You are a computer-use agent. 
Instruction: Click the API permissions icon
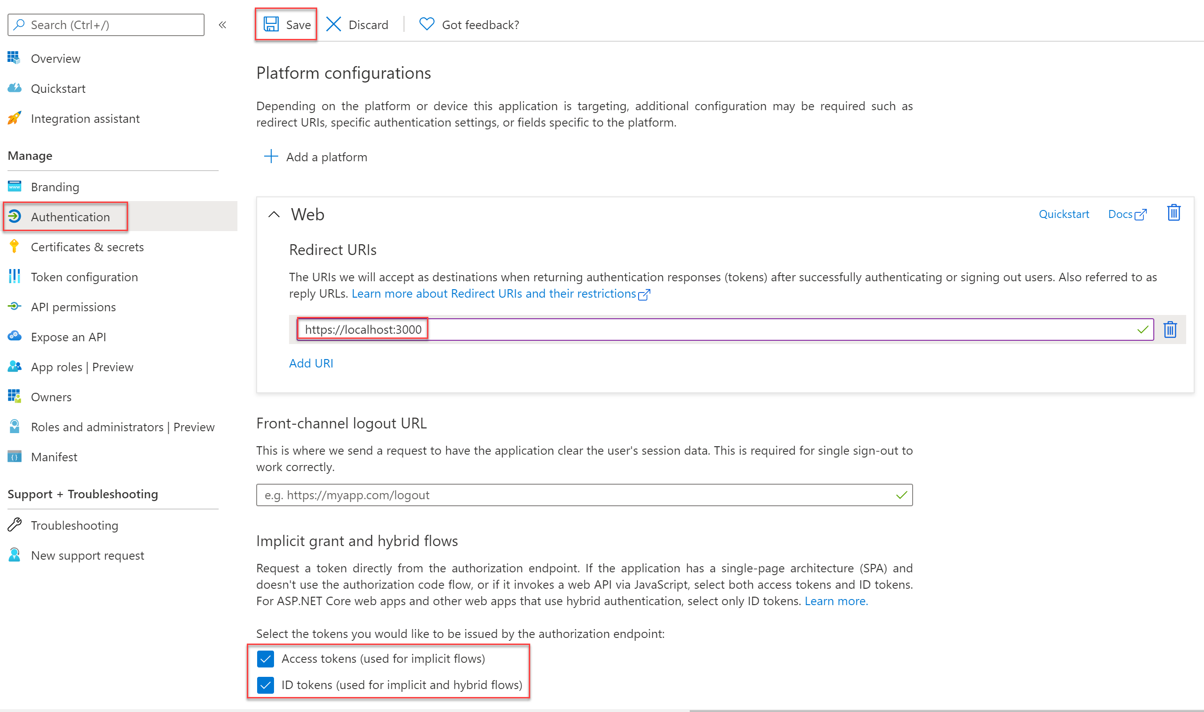(x=15, y=307)
